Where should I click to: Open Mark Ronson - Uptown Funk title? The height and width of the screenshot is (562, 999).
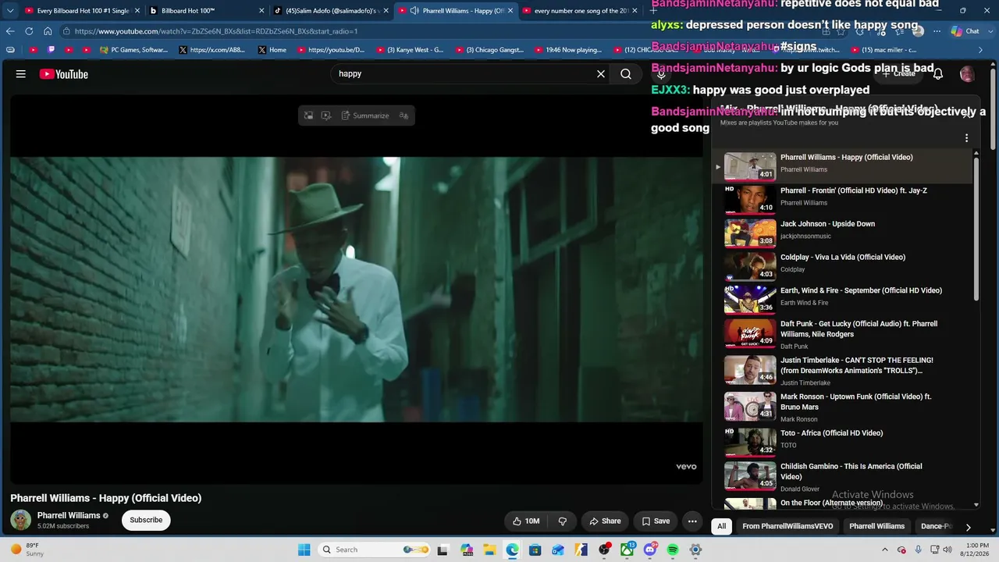[x=856, y=401]
